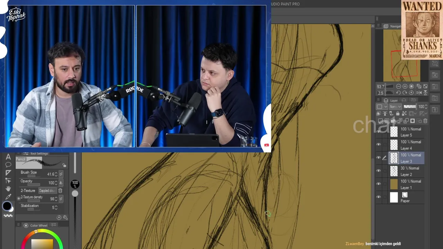The height and width of the screenshot is (249, 443).
Task: Toggle Clip to Layer Below icon
Action: click(379, 113)
